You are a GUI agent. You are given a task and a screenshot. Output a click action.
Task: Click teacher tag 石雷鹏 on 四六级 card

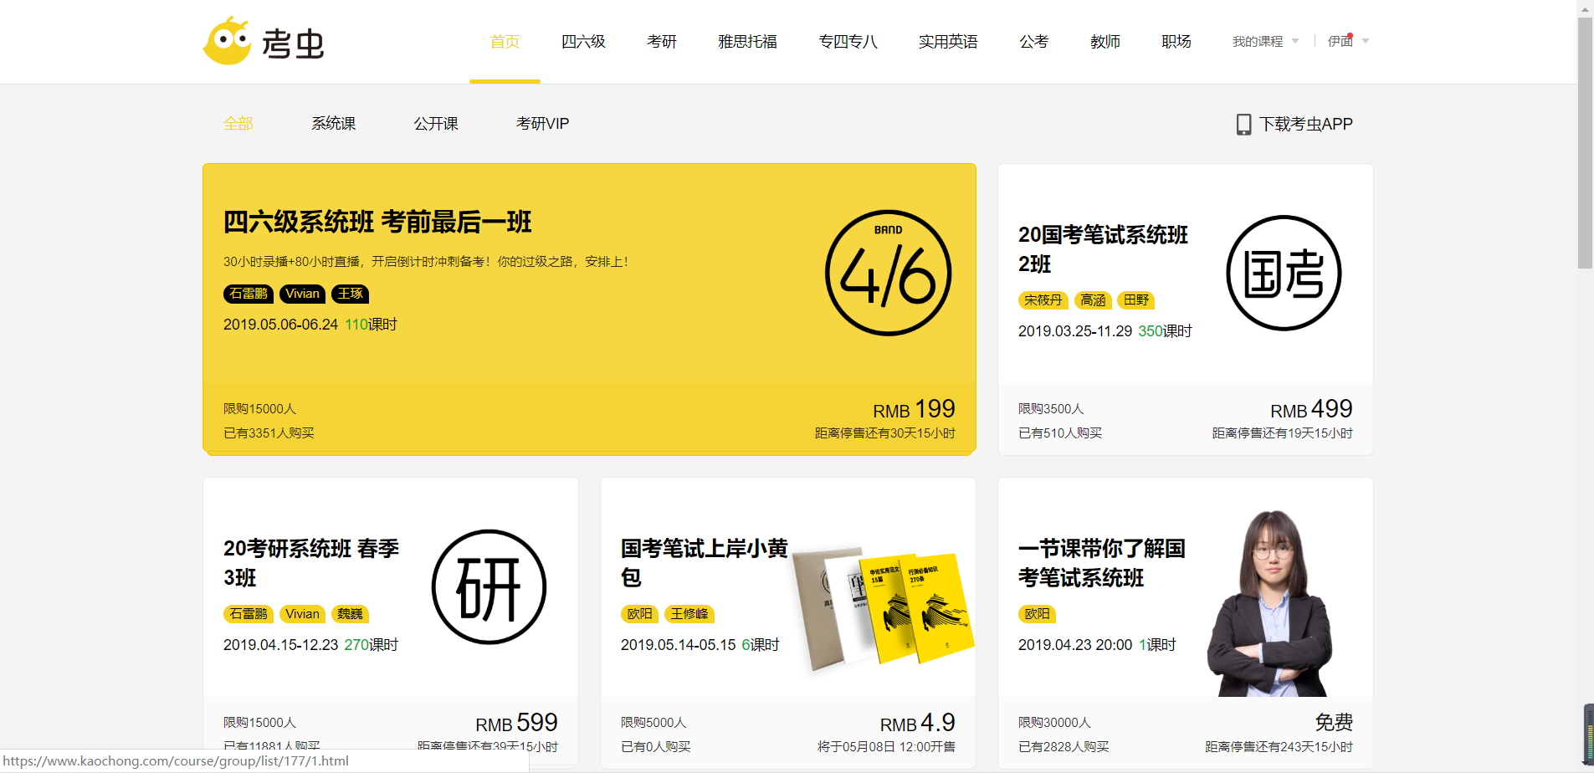coord(249,294)
